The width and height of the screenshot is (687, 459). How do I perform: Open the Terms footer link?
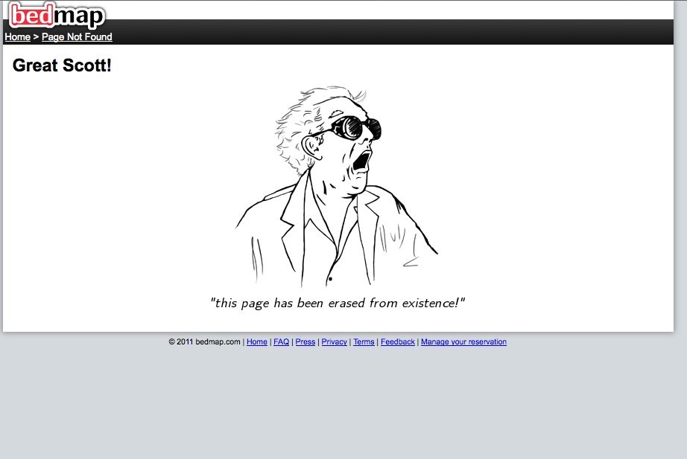364,341
